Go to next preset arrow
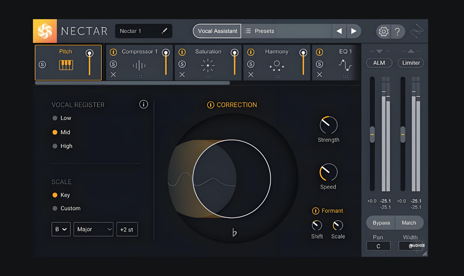Viewport: 464px width, 276px height. point(354,31)
